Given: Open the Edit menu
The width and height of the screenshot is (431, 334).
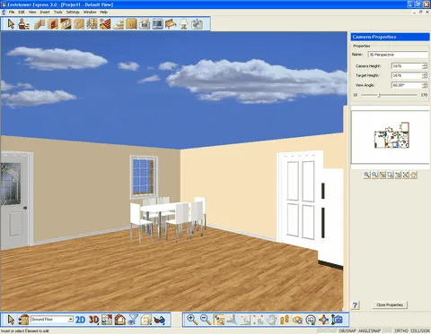Looking at the screenshot, I should [22, 12].
